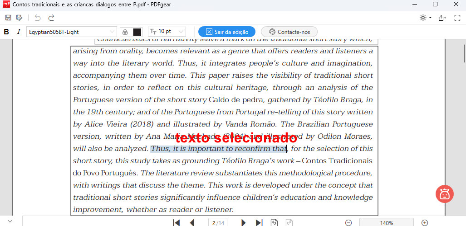Minimize the PDFgear window
This screenshot has width=466, height=226.
(414, 4)
